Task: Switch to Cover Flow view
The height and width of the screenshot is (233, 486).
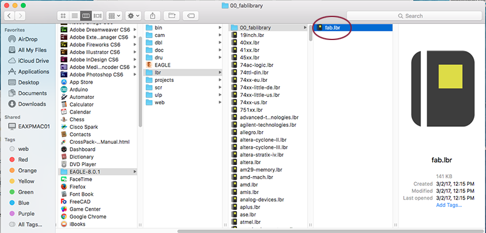Action: [x=97, y=16]
